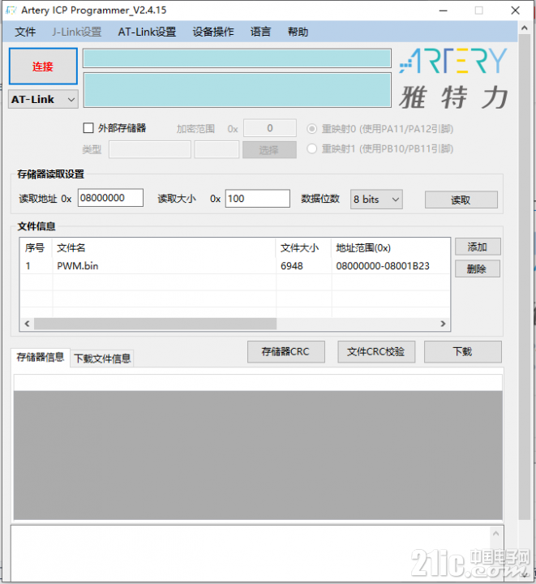Click the red 连接 connect button
Viewport: 536px width, 584px height.
tap(43, 67)
